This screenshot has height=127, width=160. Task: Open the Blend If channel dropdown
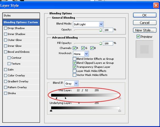click(72, 83)
